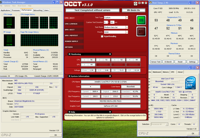Screen dimensions: 200x138
Task: Click the Intel Core i7 logo in CPU-Z
Action: 190,83
